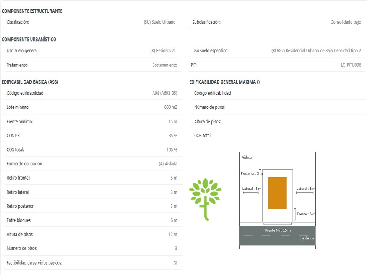Select the Factibilidad de servicios básicos row

tap(92, 263)
